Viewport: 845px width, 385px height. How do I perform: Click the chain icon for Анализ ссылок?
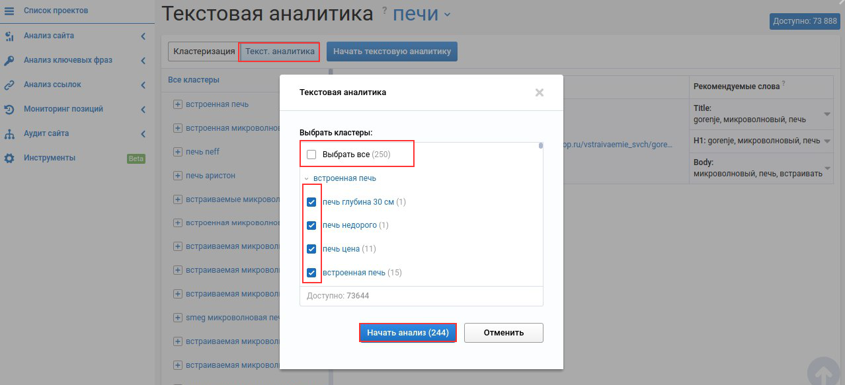(9, 85)
